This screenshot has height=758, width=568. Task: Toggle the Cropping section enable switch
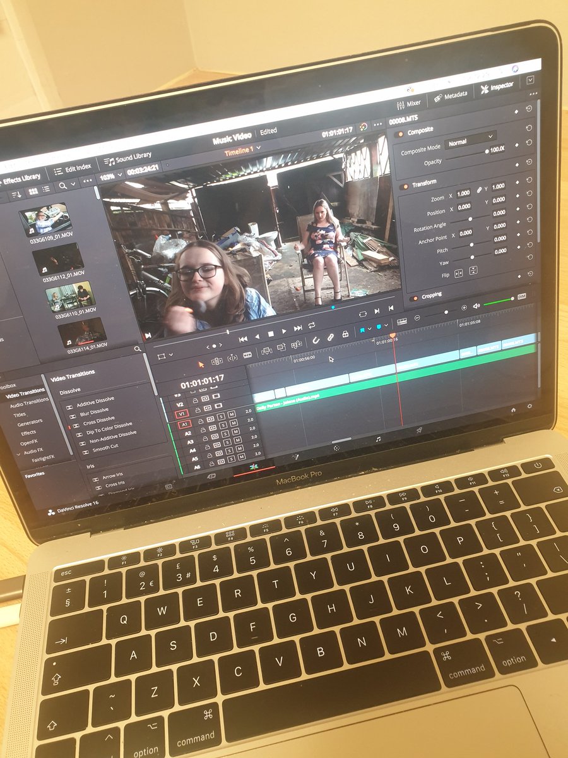point(415,298)
